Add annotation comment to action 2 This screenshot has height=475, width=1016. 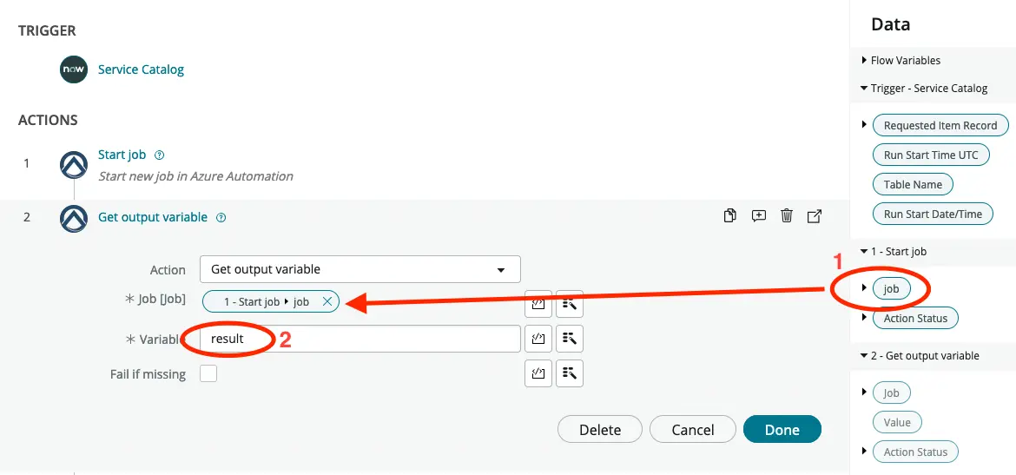point(759,216)
